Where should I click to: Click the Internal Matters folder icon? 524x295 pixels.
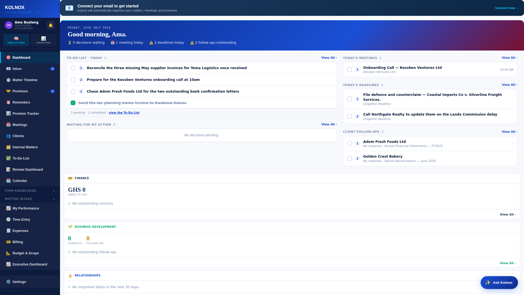pyautogui.click(x=8, y=147)
